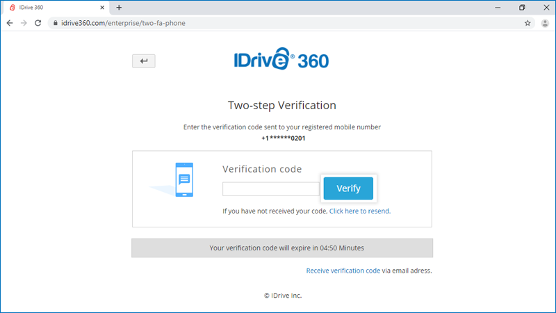Click the '© IDrive Inc.' footer text
Screen dimensions: 556x313
pos(283,295)
